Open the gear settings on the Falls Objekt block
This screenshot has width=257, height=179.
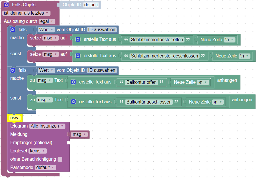click(6, 5)
